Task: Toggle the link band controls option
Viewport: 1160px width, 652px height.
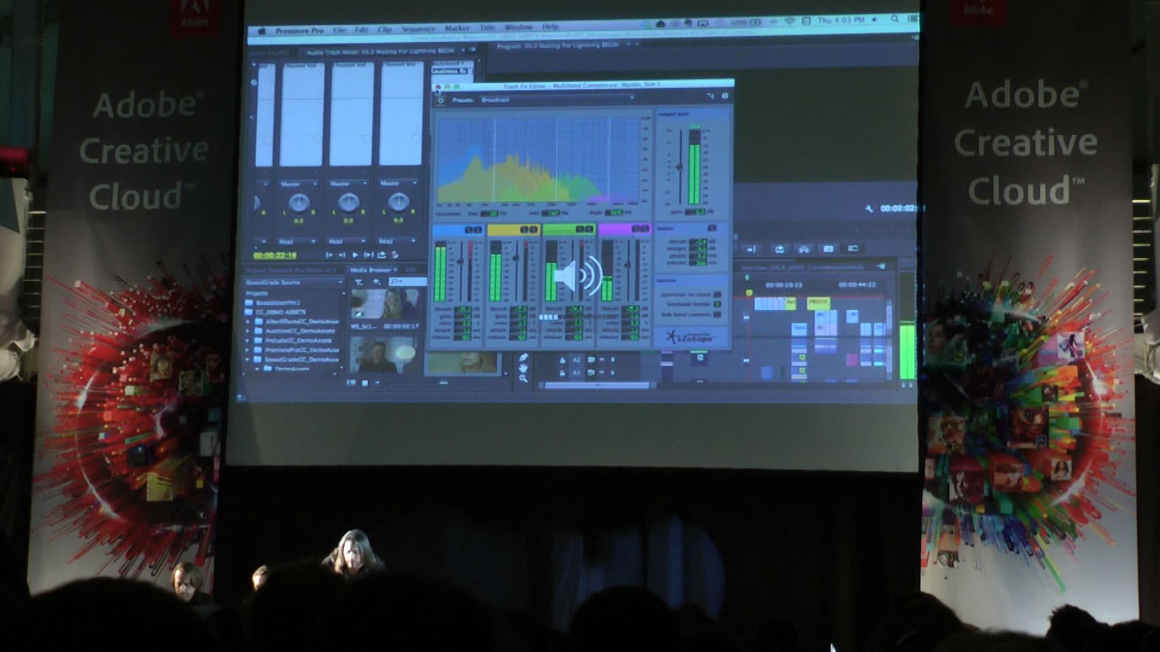Action: pyautogui.click(x=717, y=315)
